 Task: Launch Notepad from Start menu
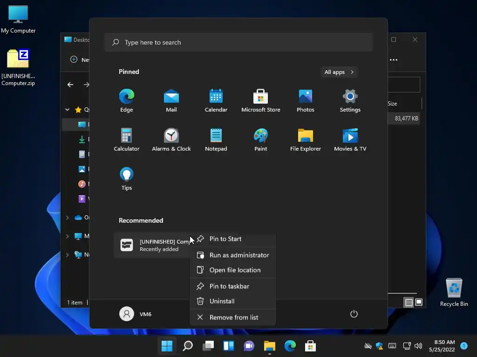coord(216,140)
